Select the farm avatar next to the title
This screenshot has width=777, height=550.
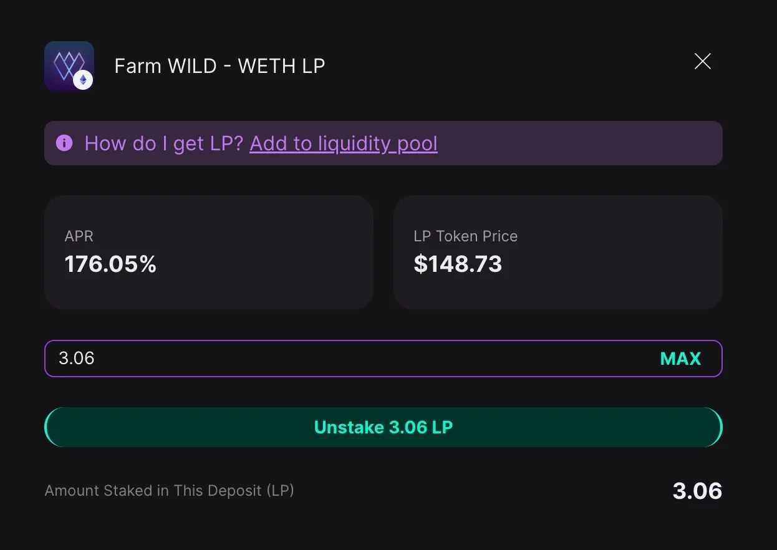(69, 65)
